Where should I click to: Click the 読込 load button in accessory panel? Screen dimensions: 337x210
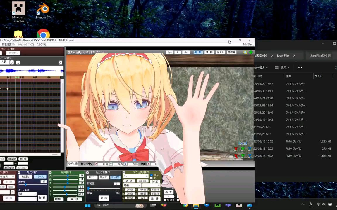pyautogui.click(x=129, y=181)
